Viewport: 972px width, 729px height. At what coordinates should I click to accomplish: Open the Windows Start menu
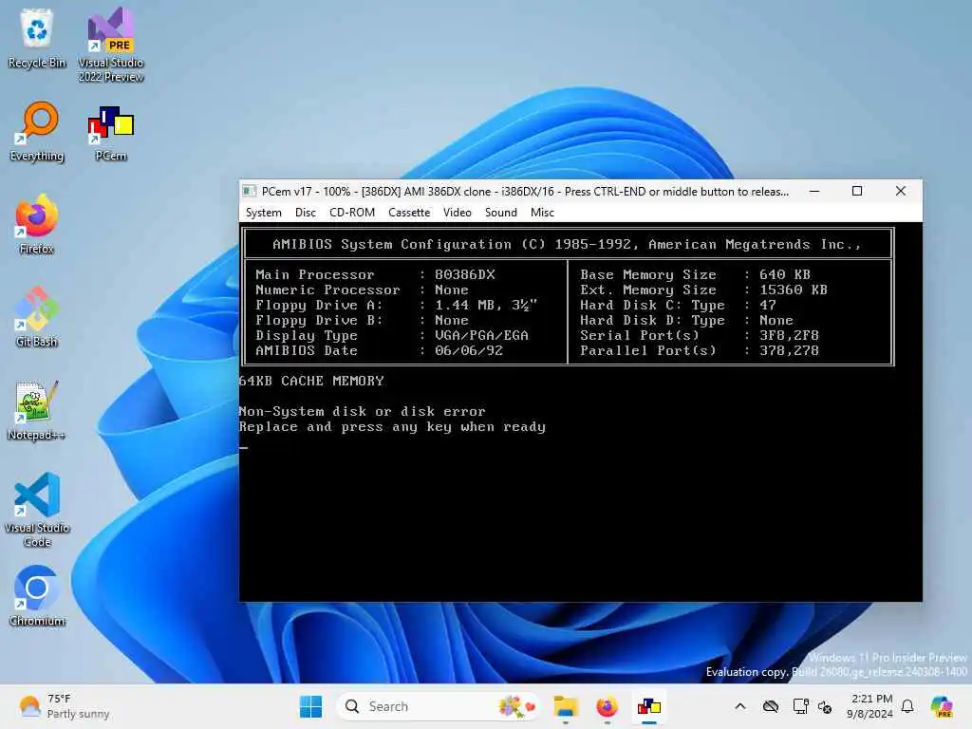coord(310,706)
